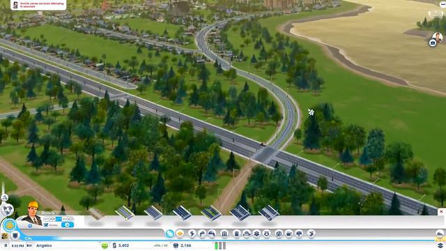Click the gift icon below the avatar
Screen dimensions: 446x251
pos(433,43)
